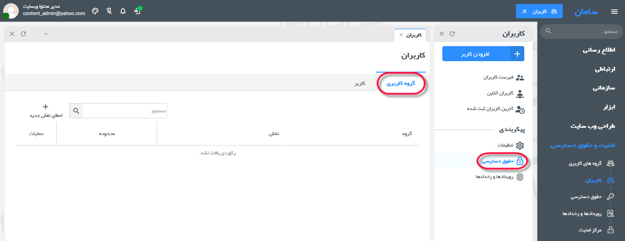This screenshot has width=625, height=241.
Task: Click the fingerprint icon
Action: (x=520, y=177)
